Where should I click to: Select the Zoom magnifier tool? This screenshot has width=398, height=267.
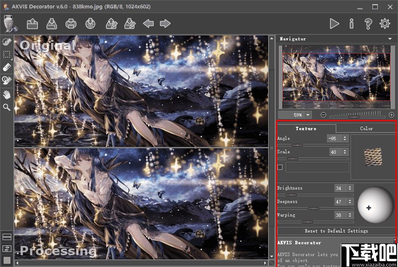tap(7, 107)
